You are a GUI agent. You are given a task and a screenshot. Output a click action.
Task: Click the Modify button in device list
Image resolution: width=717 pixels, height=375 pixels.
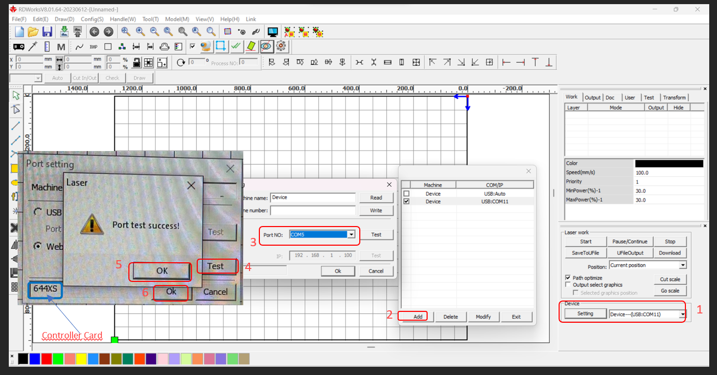pos(484,317)
